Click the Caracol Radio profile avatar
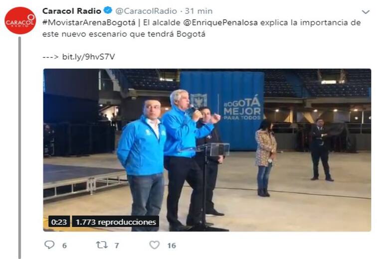 20,20
